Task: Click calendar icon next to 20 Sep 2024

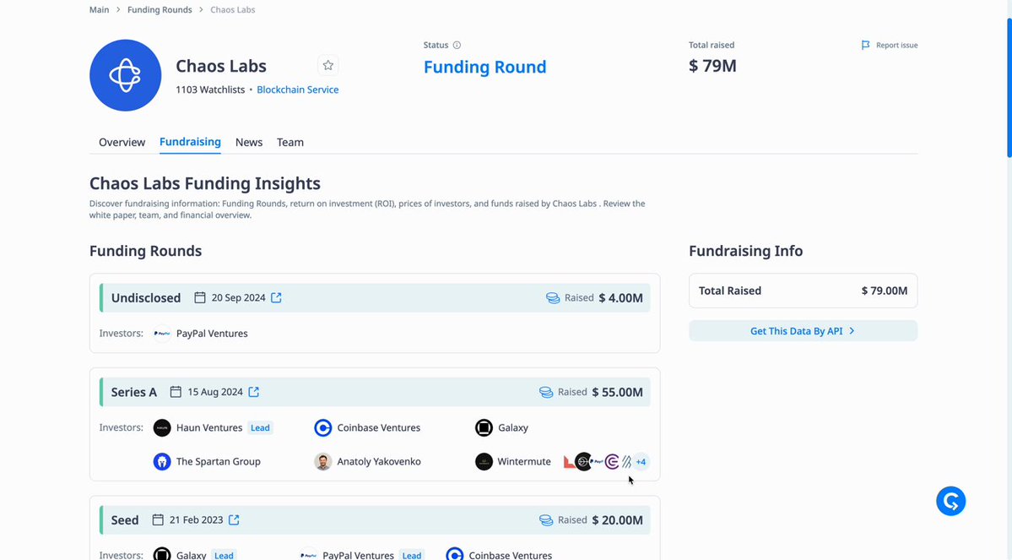Action: pyautogui.click(x=200, y=298)
